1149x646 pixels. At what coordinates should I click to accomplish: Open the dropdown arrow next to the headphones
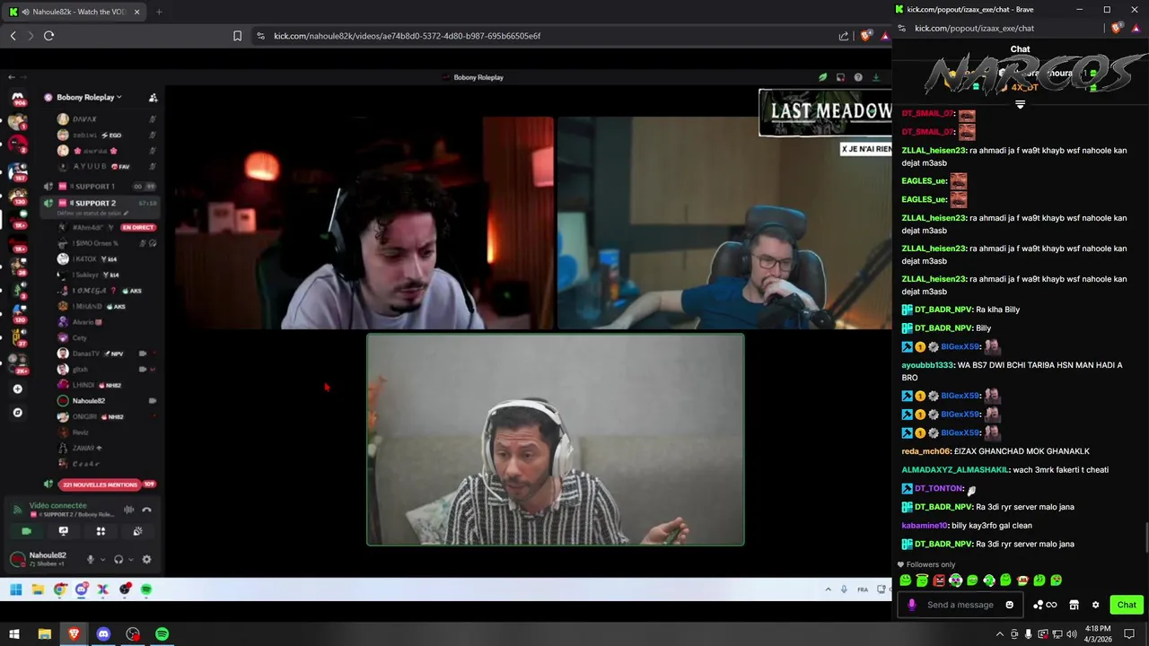pos(131,559)
